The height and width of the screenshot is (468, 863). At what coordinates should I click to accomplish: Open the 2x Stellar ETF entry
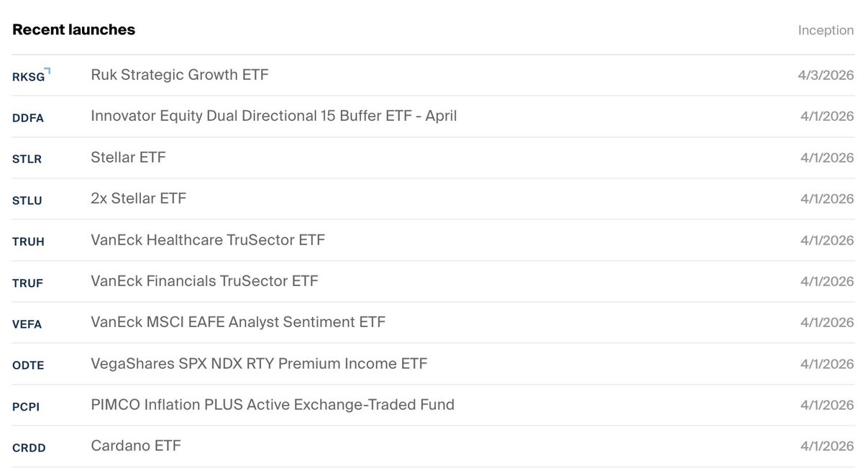click(x=138, y=198)
